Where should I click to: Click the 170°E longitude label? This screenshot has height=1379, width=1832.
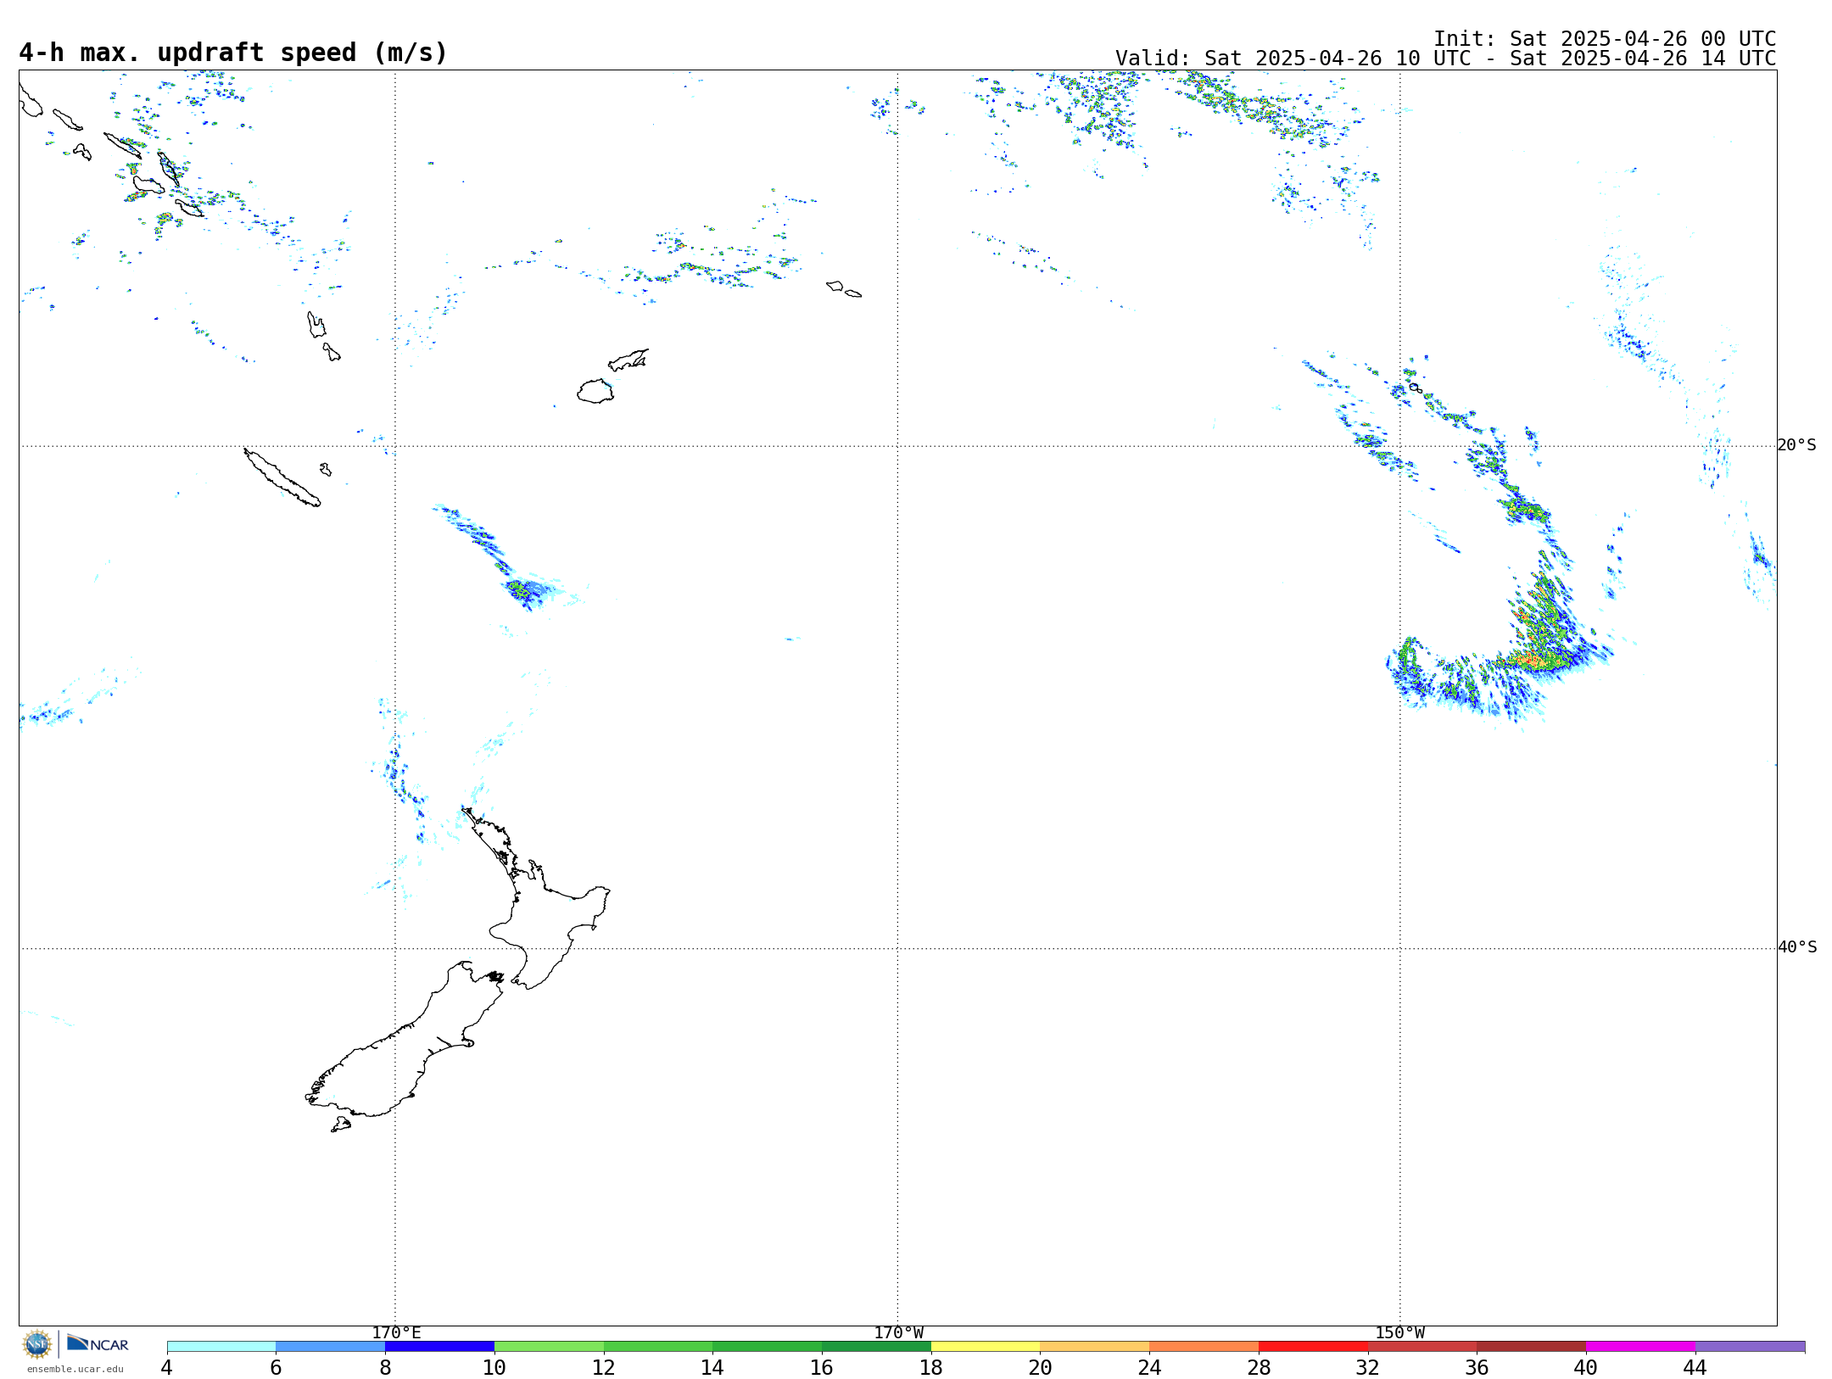pos(396,1332)
